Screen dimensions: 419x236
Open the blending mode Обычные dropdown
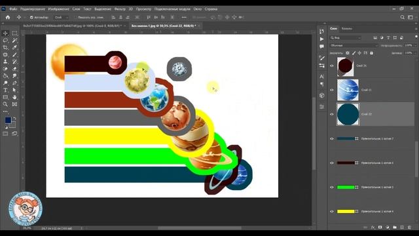[354, 45]
